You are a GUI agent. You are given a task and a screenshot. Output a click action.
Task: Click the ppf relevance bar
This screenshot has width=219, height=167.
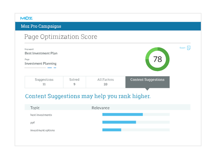(x=136, y=122)
